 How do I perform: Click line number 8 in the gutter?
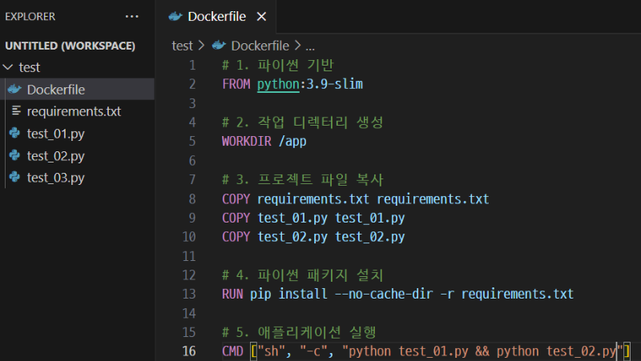click(192, 199)
